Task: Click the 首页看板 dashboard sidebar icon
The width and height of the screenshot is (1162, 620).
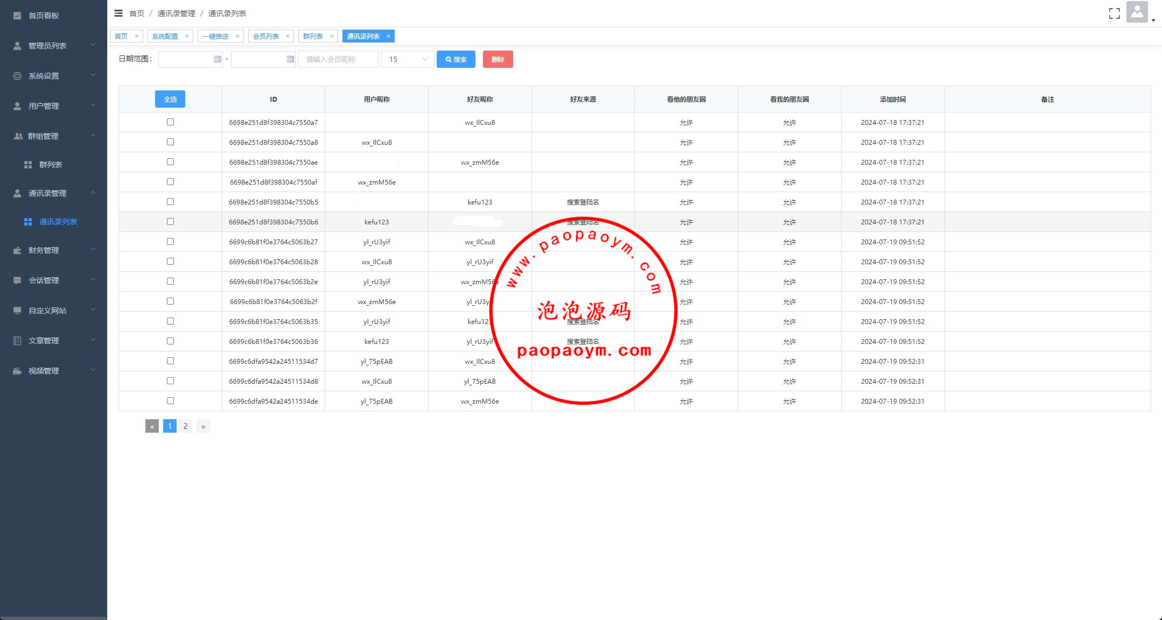Action: tap(17, 16)
